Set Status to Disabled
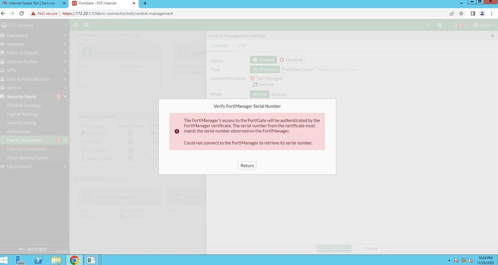The width and height of the screenshot is (498, 265). point(291,60)
